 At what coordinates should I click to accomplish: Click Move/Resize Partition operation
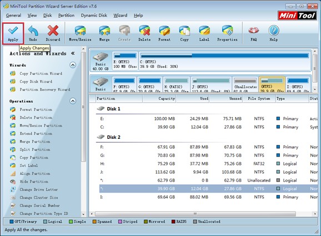(x=41, y=125)
